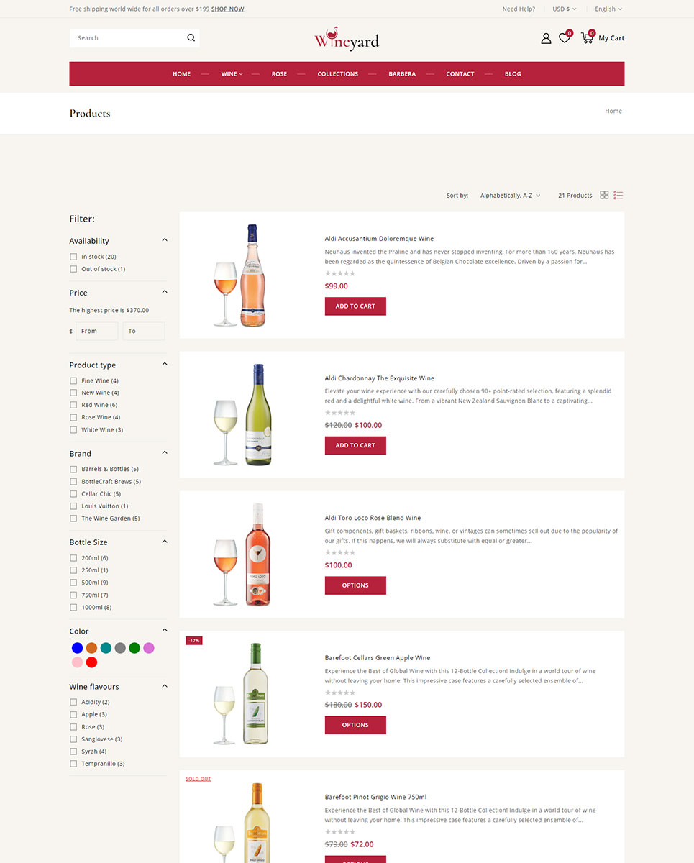This screenshot has height=863, width=694.
Task: Switch to list view layout
Action: tap(618, 196)
